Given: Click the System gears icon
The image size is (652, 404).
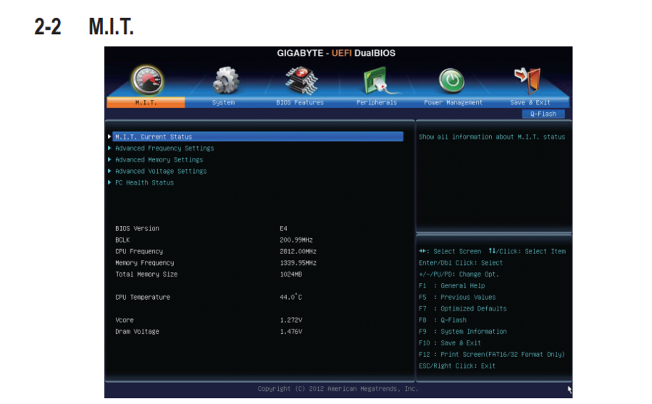Looking at the screenshot, I should (225, 80).
